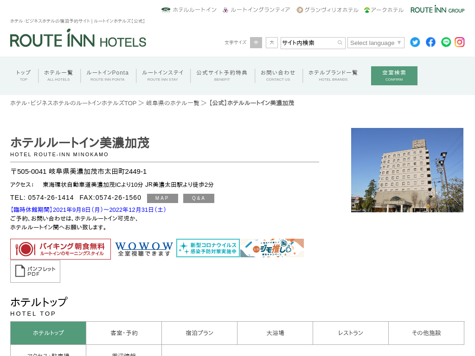This screenshot has width=475, height=356.
Task: Select the レストラン tab
Action: (351, 333)
